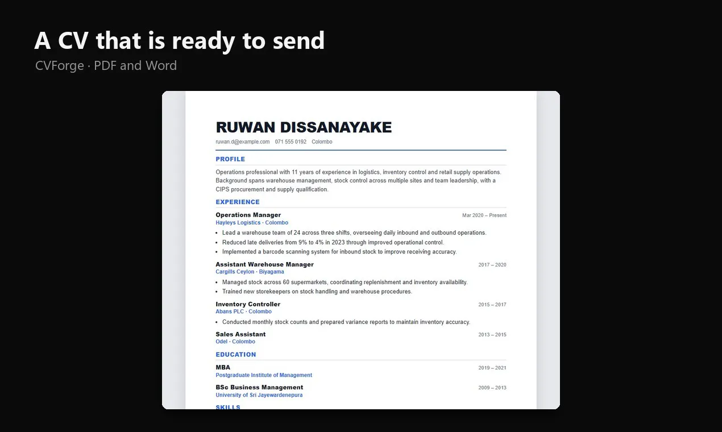Click the EXPERIENCE section heading
This screenshot has width=722, height=432.
click(238, 202)
